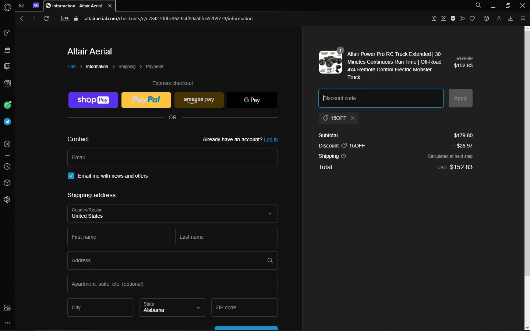Pay with Shop Pay button

(93, 100)
